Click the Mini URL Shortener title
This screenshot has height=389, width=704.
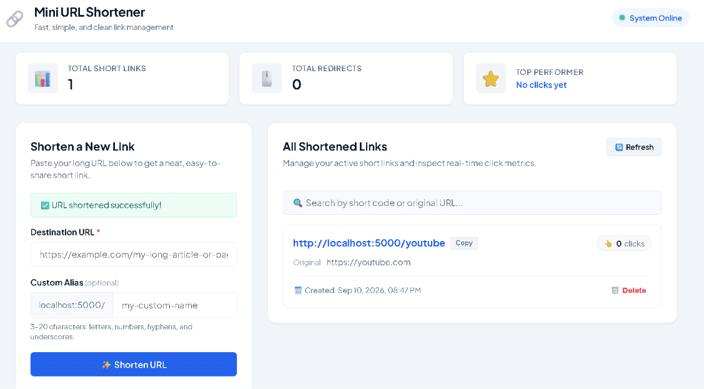click(x=89, y=12)
